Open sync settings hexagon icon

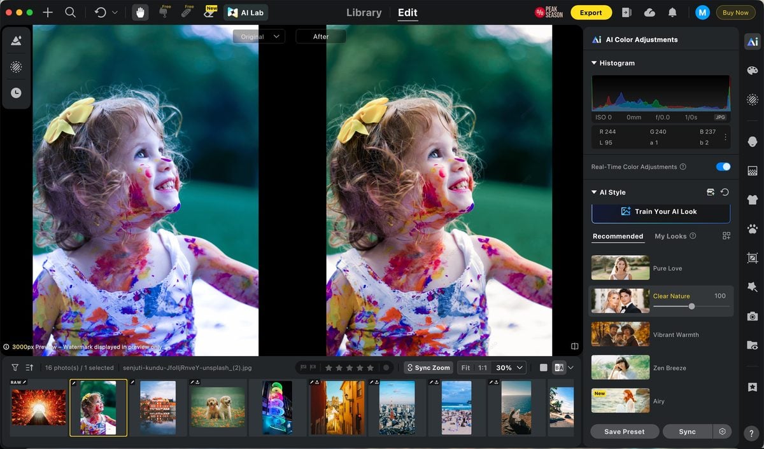pyautogui.click(x=722, y=431)
